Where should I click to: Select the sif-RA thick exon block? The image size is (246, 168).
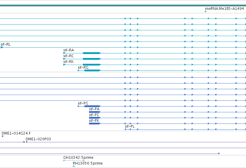tap(91, 53)
